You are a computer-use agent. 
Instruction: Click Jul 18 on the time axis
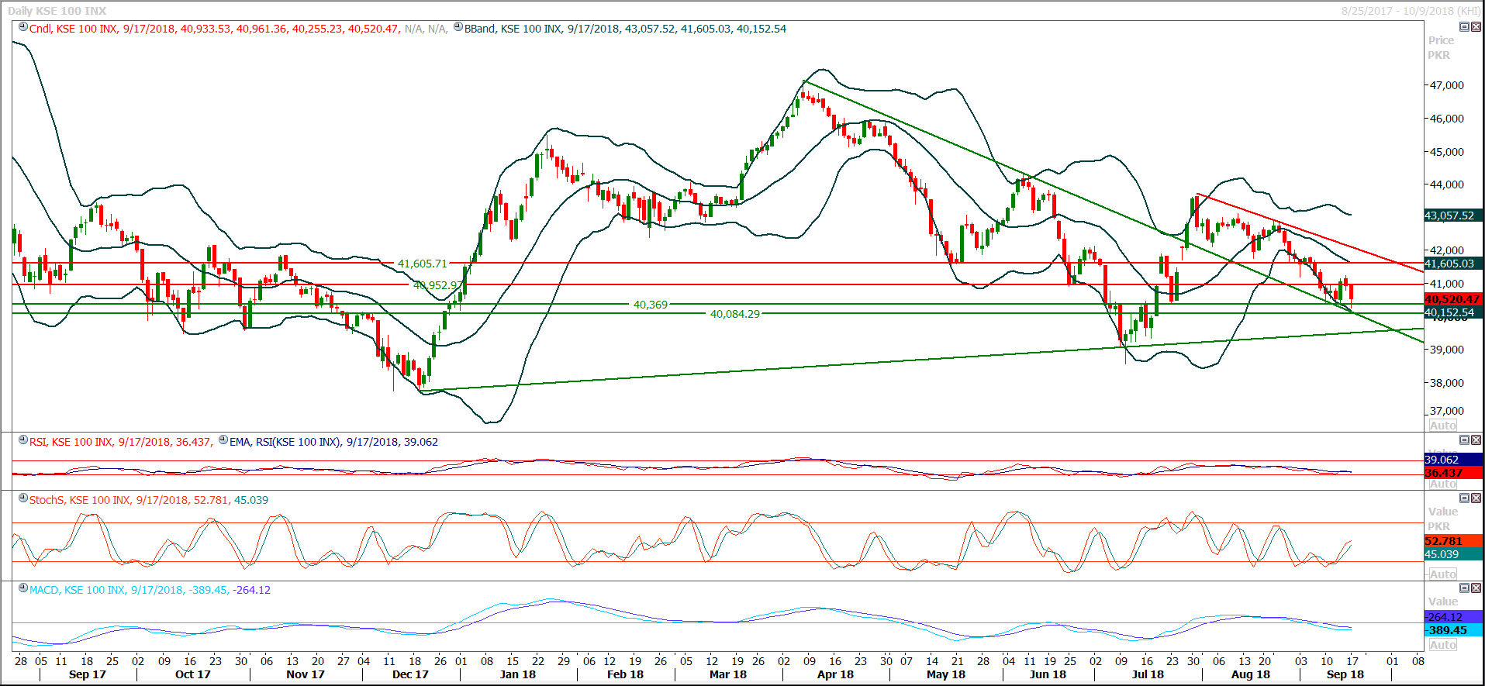pos(1148,674)
